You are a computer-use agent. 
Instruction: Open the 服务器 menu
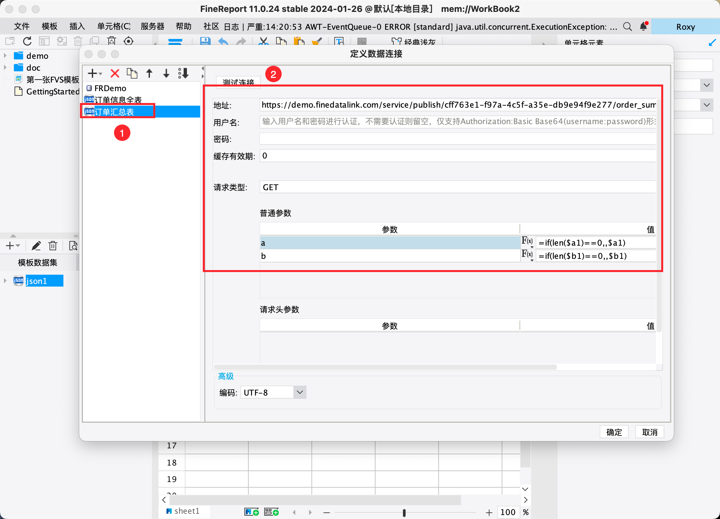pos(152,26)
